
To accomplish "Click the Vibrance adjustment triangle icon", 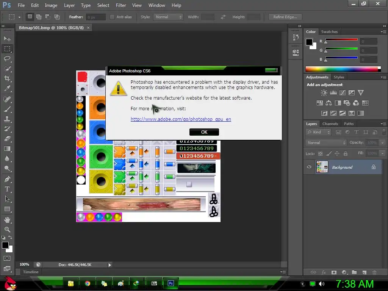I will [361, 93].
